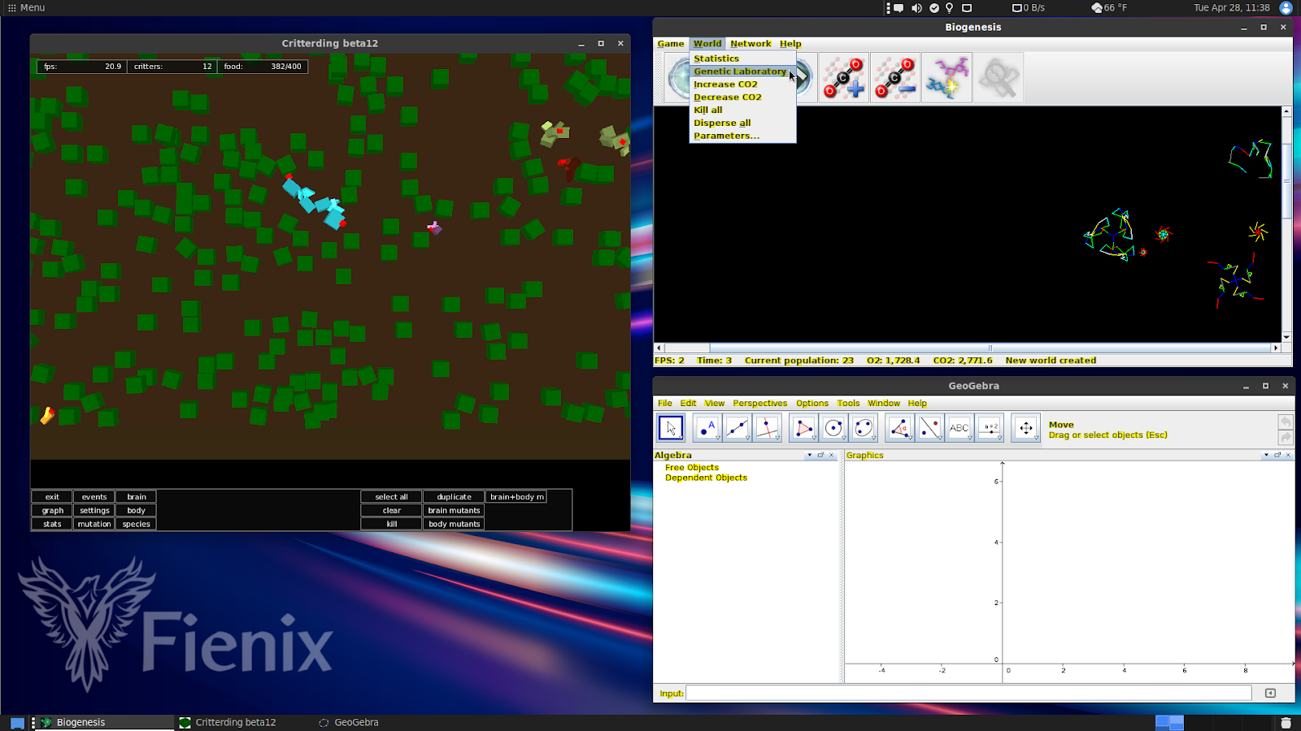This screenshot has height=731, width=1301.
Task: Select the Increase CO2 toolbar icon in Biogenesis
Action: pos(843,77)
